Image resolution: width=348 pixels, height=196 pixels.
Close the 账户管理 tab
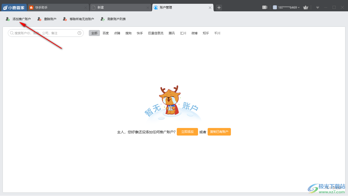click(x=210, y=8)
